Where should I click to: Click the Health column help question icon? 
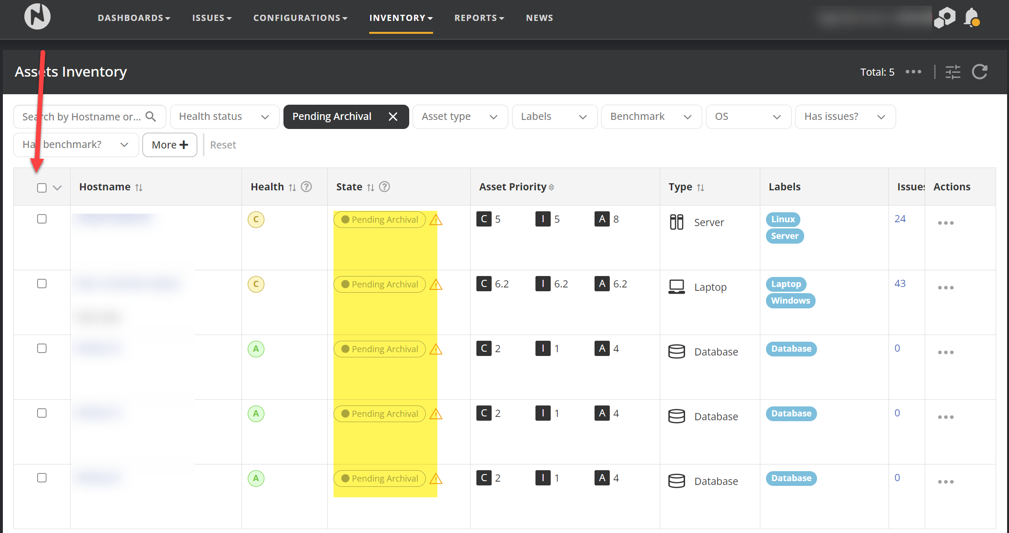[306, 187]
